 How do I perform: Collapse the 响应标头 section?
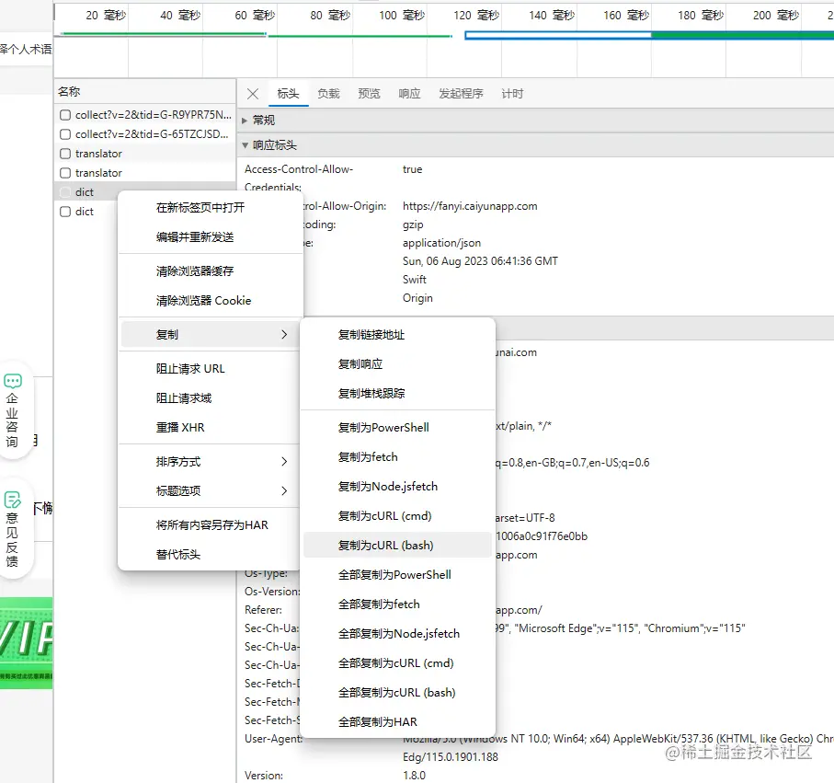click(246, 144)
